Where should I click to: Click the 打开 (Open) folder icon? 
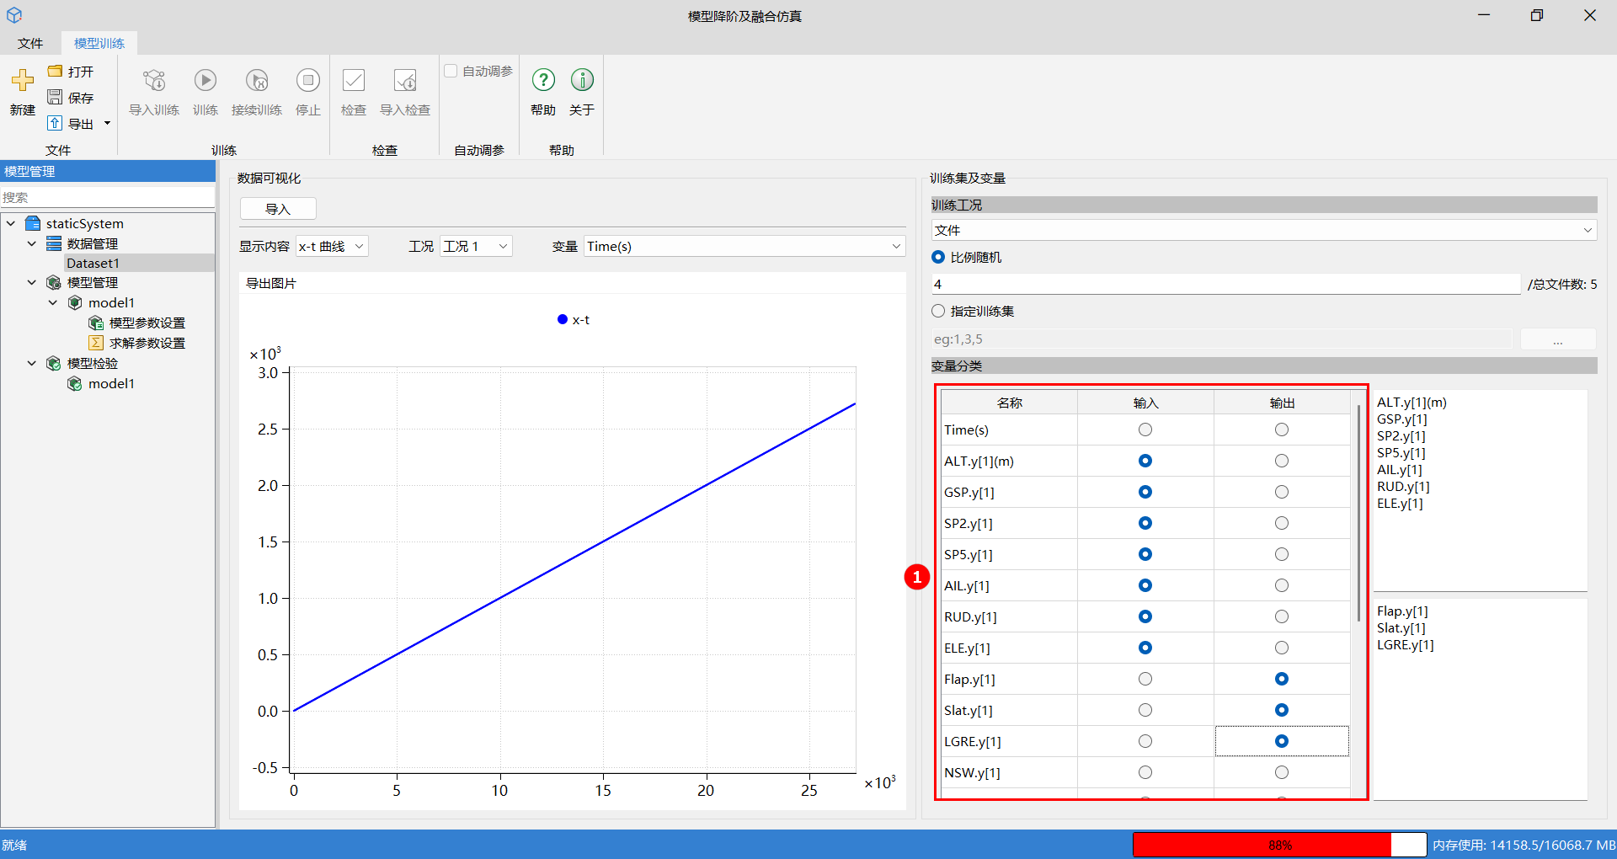(56, 72)
